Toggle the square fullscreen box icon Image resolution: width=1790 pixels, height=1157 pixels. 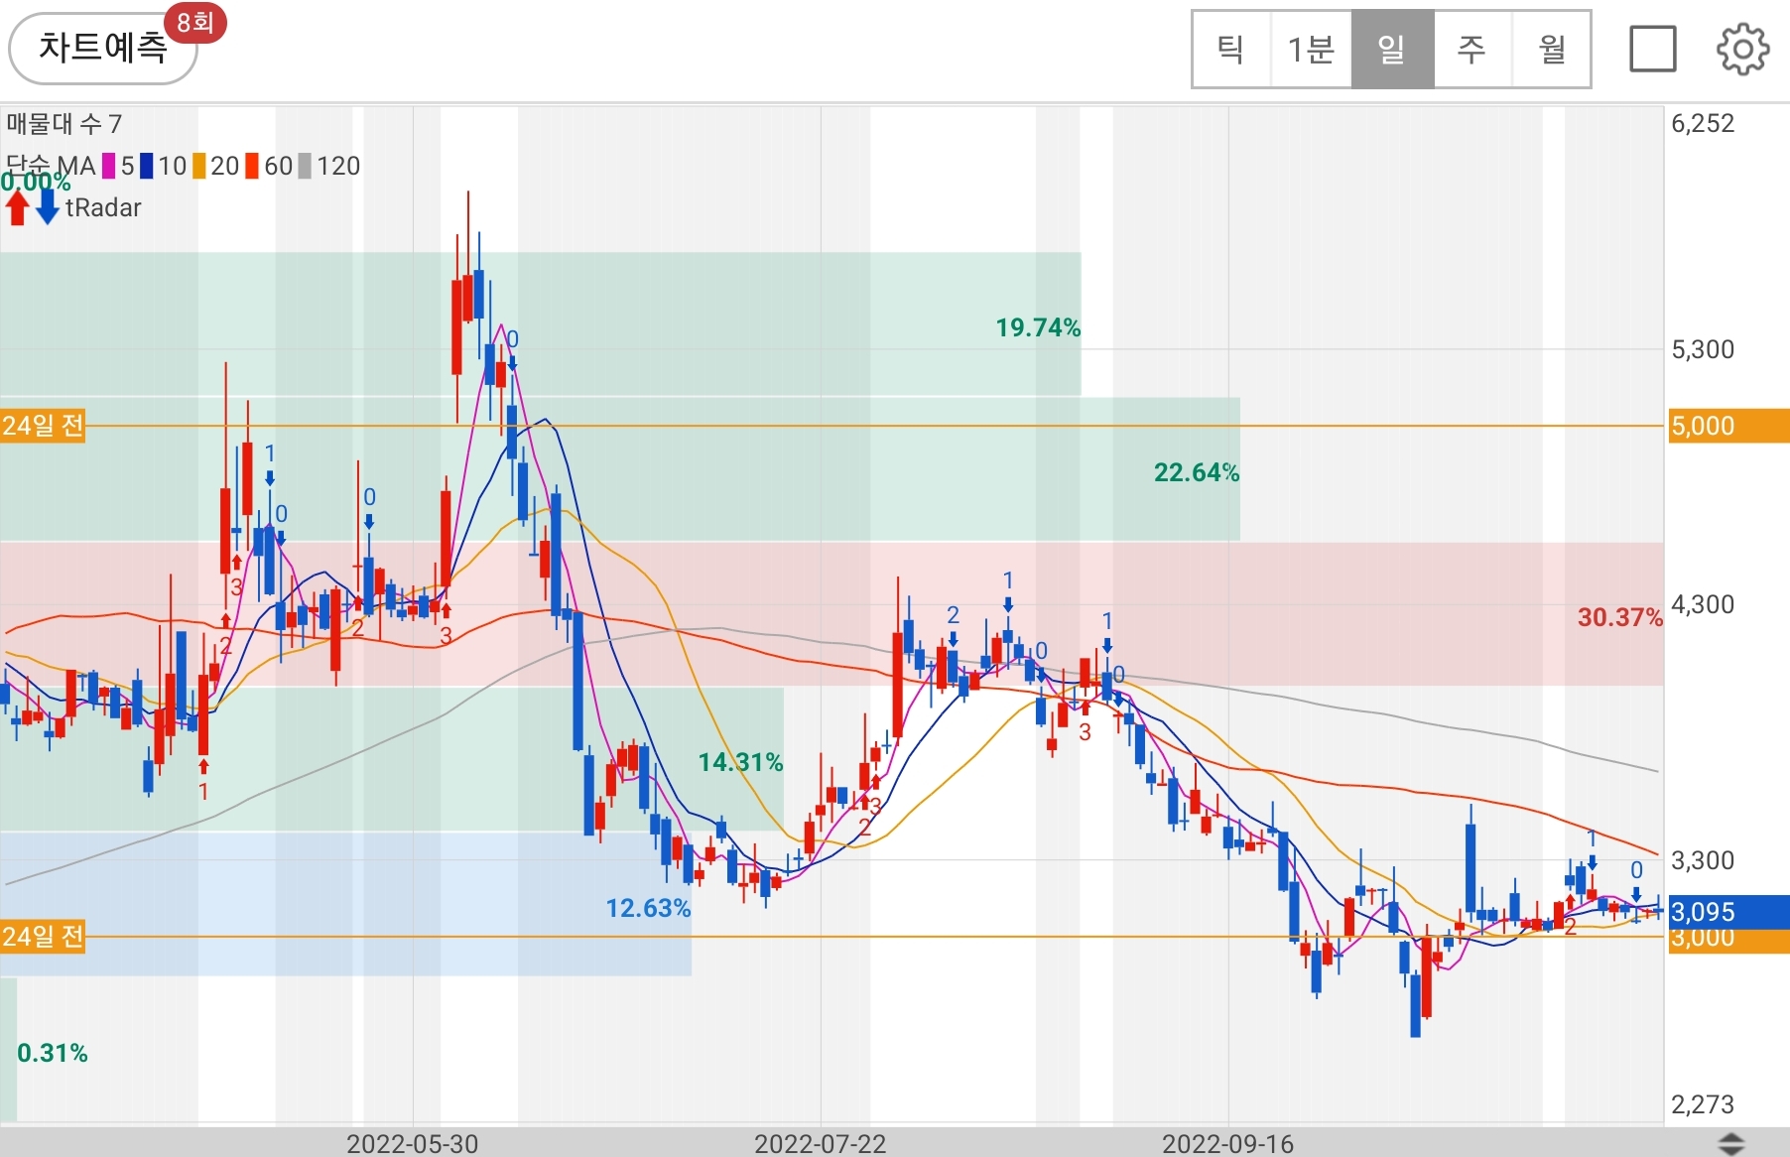1653,49
